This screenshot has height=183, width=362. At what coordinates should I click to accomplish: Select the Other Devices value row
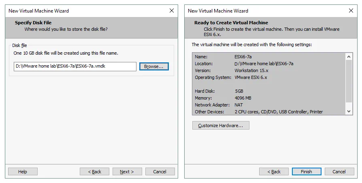[279, 112]
